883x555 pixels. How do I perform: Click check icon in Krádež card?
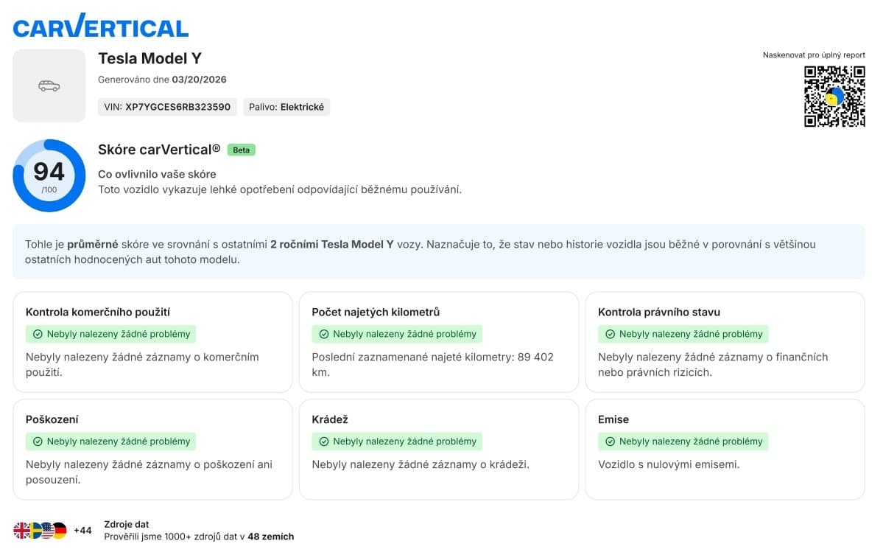(x=324, y=441)
